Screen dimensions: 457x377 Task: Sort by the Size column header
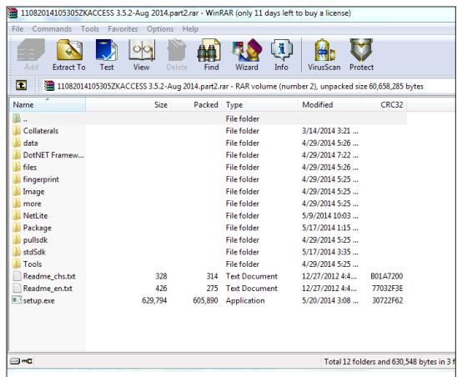128,104
